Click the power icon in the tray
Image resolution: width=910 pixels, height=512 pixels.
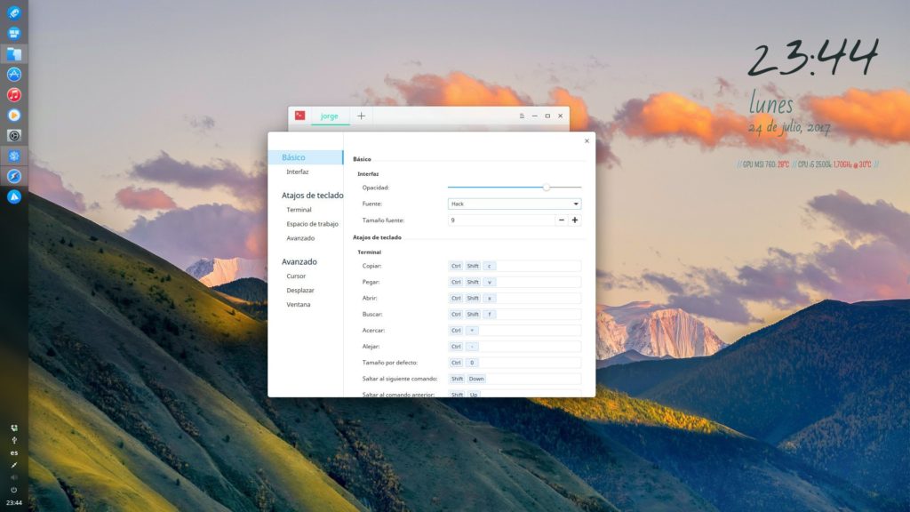(14, 490)
